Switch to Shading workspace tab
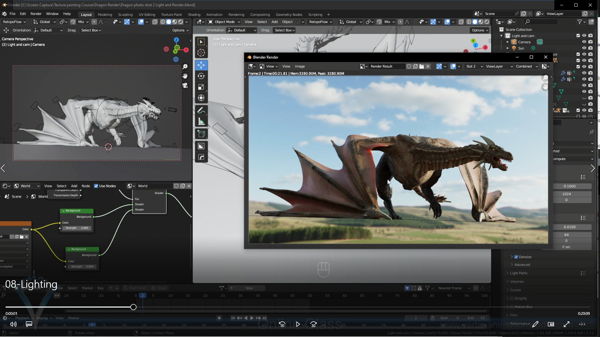 [x=194, y=14]
